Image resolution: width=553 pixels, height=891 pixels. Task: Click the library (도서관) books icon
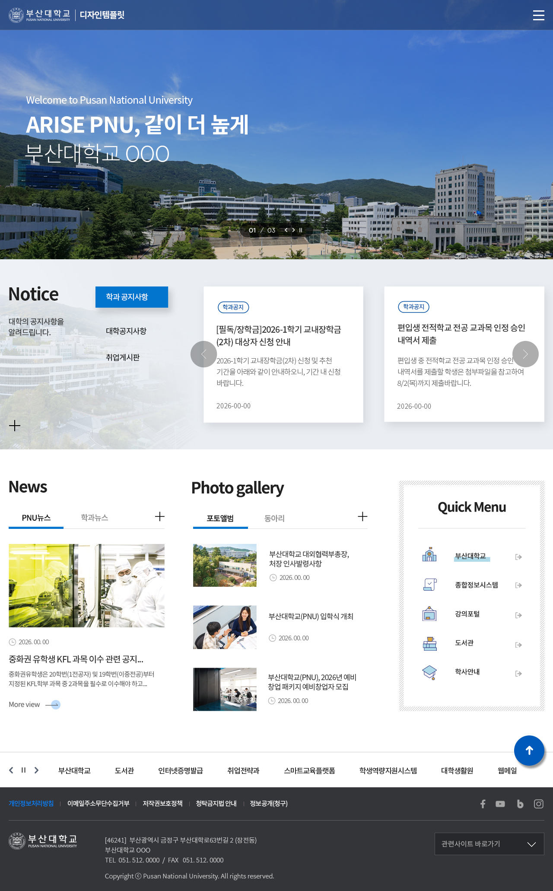[x=429, y=643]
